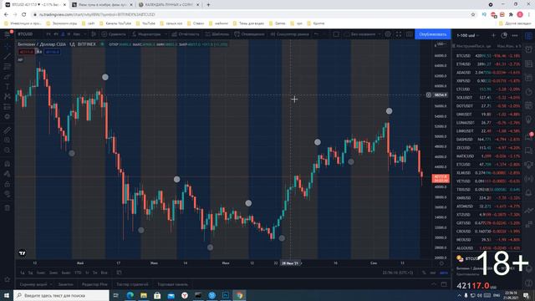Open the Trading Panel tab
The image size is (535, 301).
pyautogui.click(x=173, y=284)
